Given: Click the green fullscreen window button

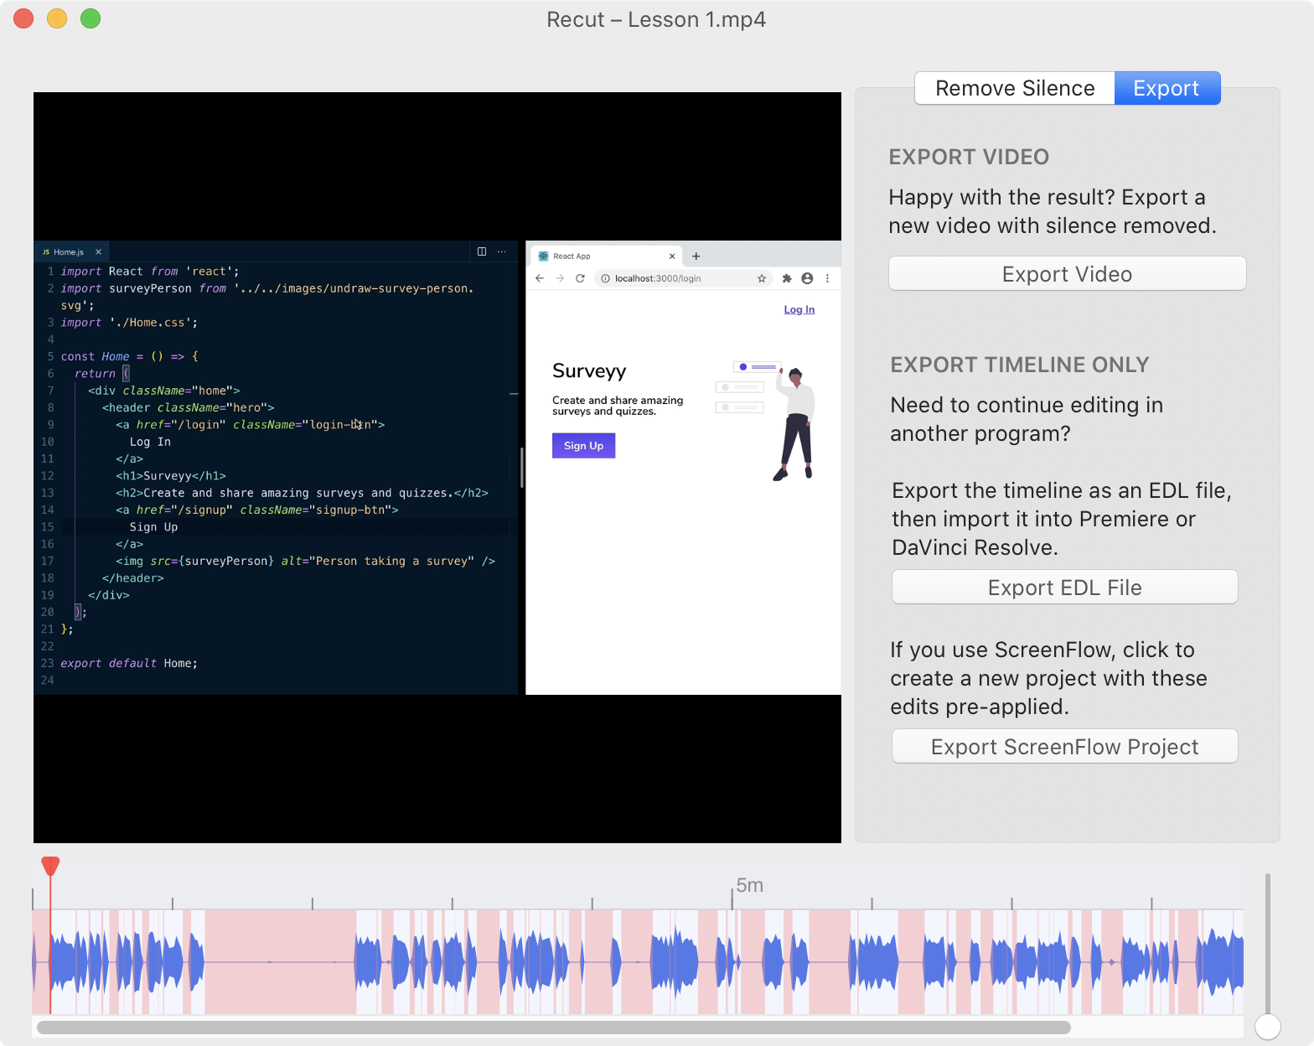Looking at the screenshot, I should 91,18.
